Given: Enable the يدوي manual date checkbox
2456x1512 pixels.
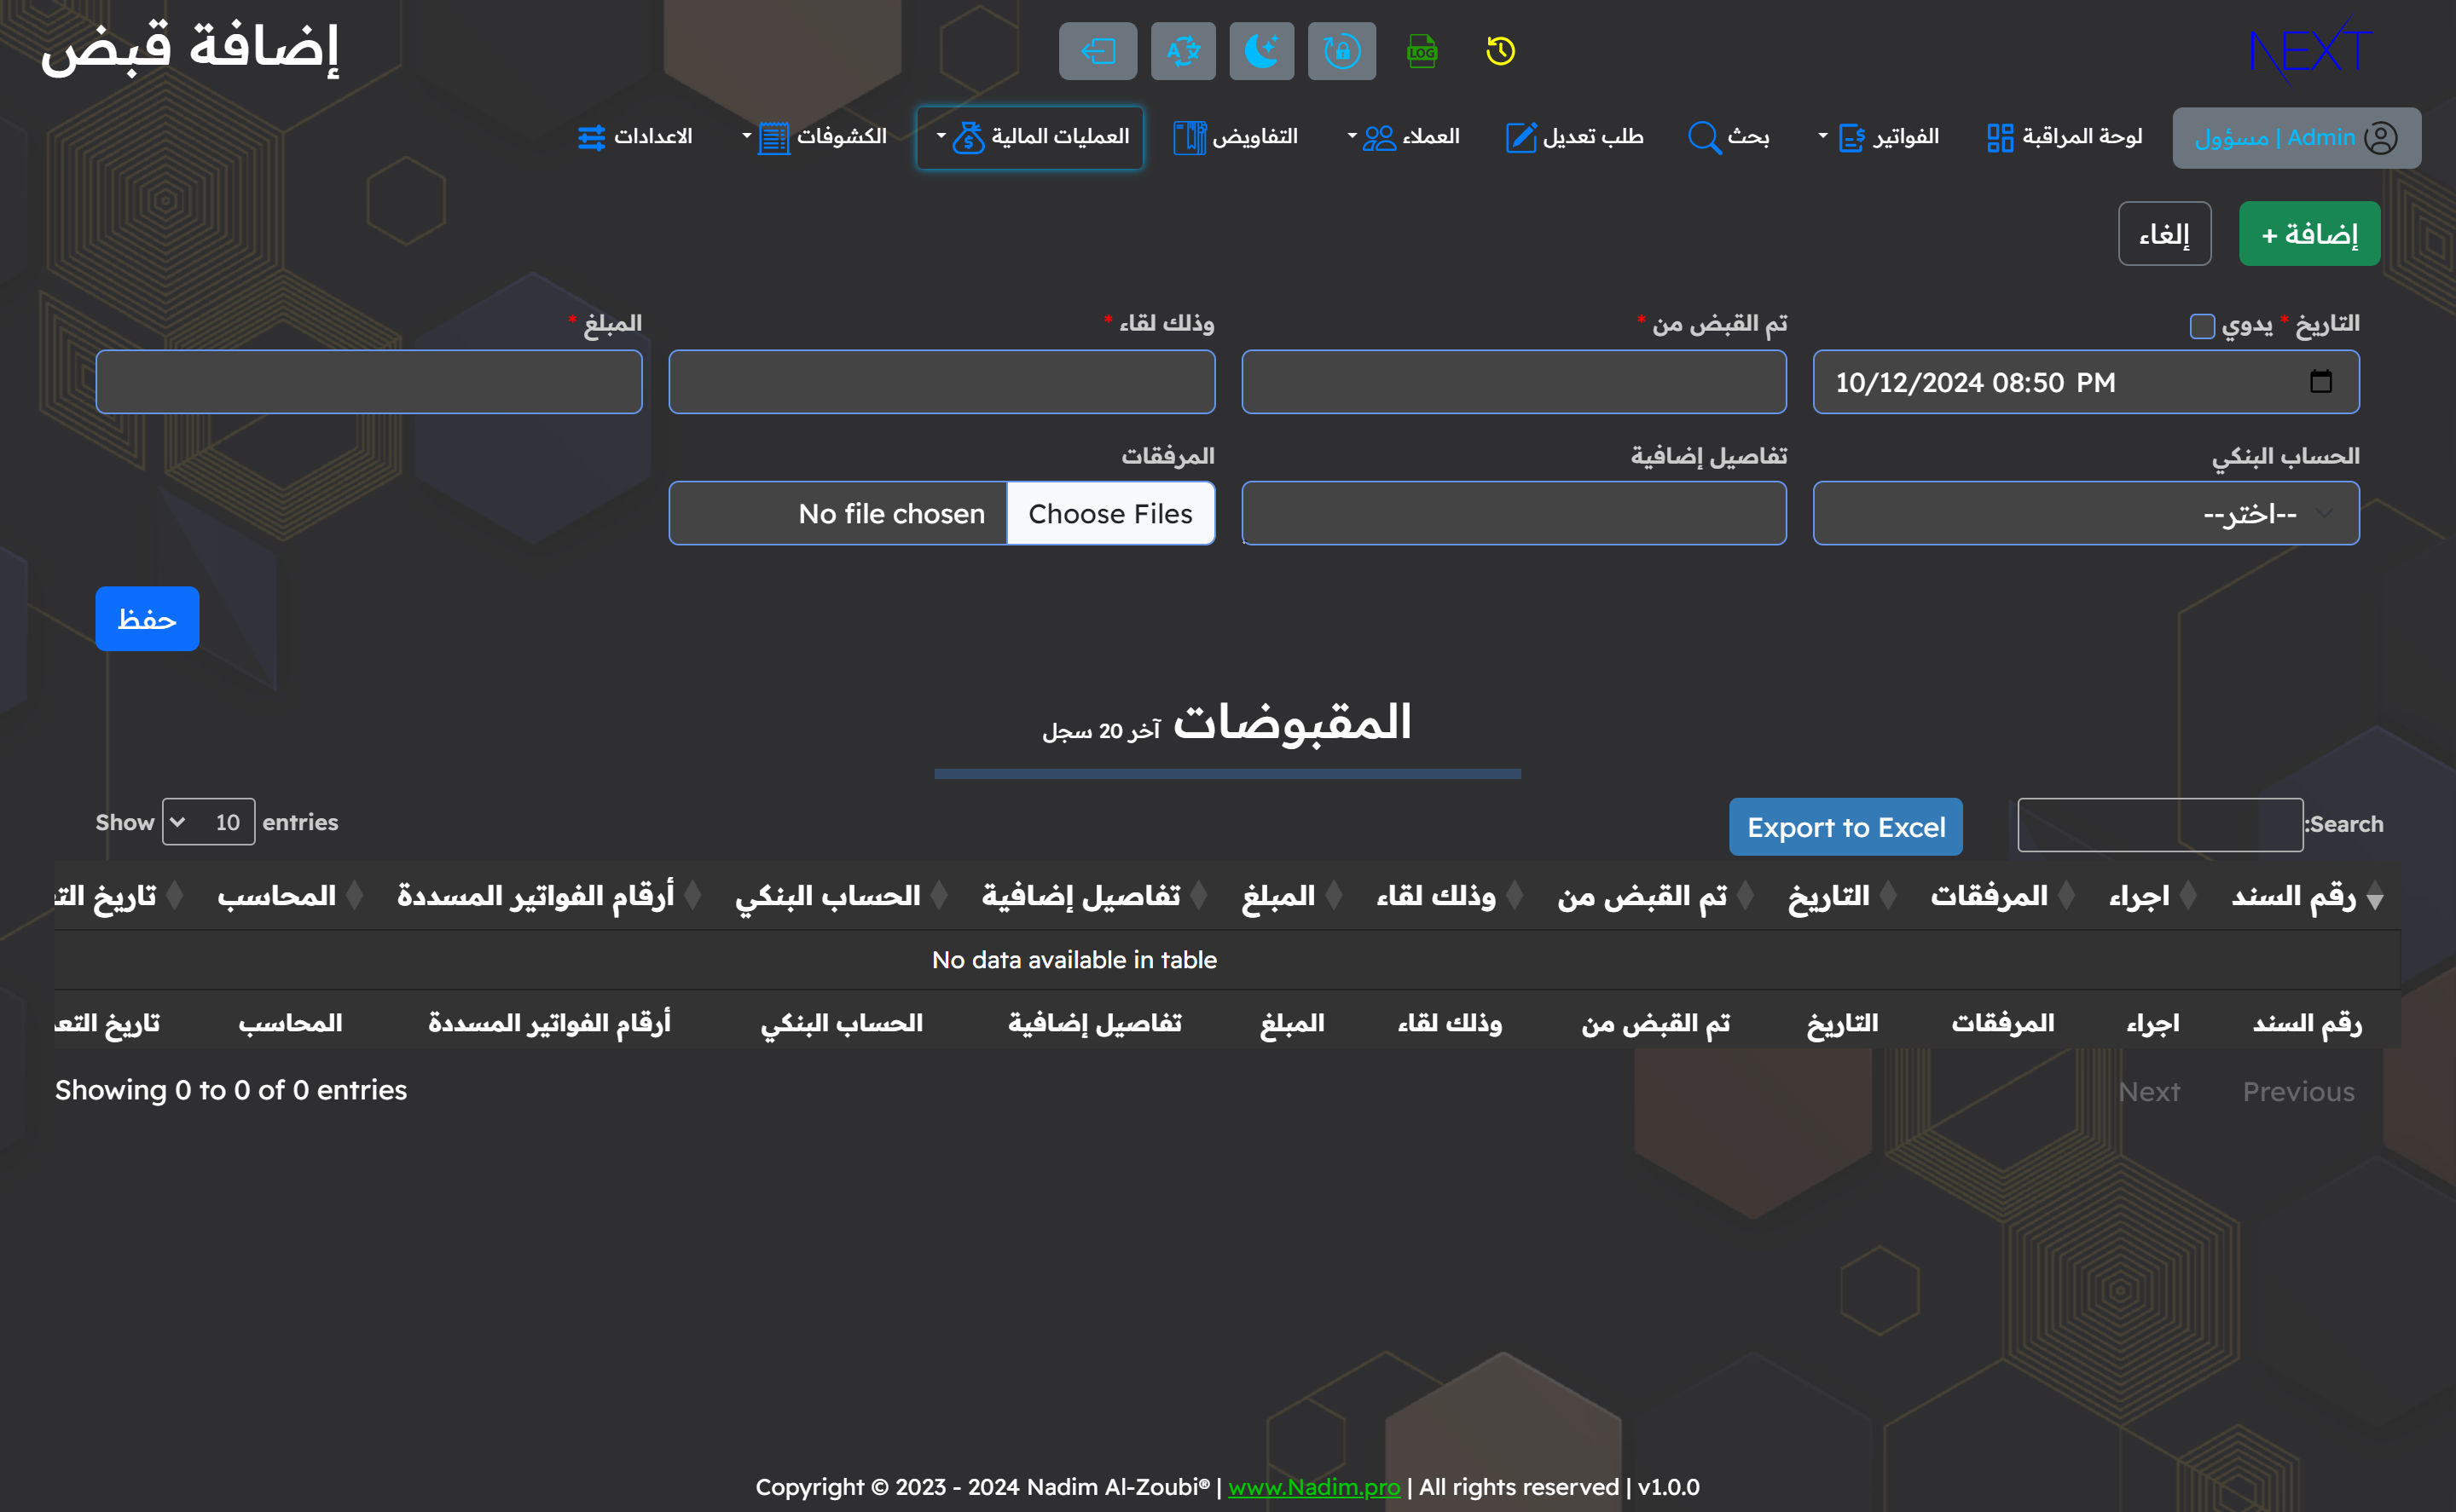Looking at the screenshot, I should tap(2201, 326).
